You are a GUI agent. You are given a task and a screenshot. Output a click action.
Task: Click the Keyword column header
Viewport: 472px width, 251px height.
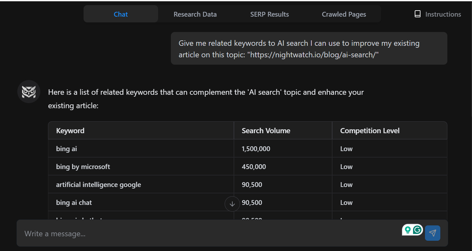pos(70,130)
